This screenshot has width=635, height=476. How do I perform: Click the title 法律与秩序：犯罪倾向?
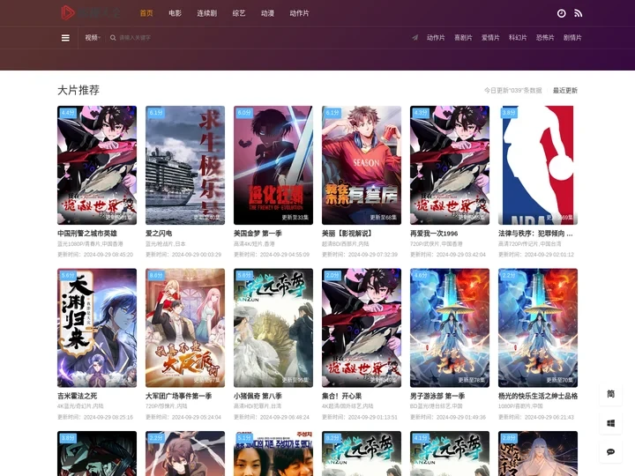tap(535, 234)
